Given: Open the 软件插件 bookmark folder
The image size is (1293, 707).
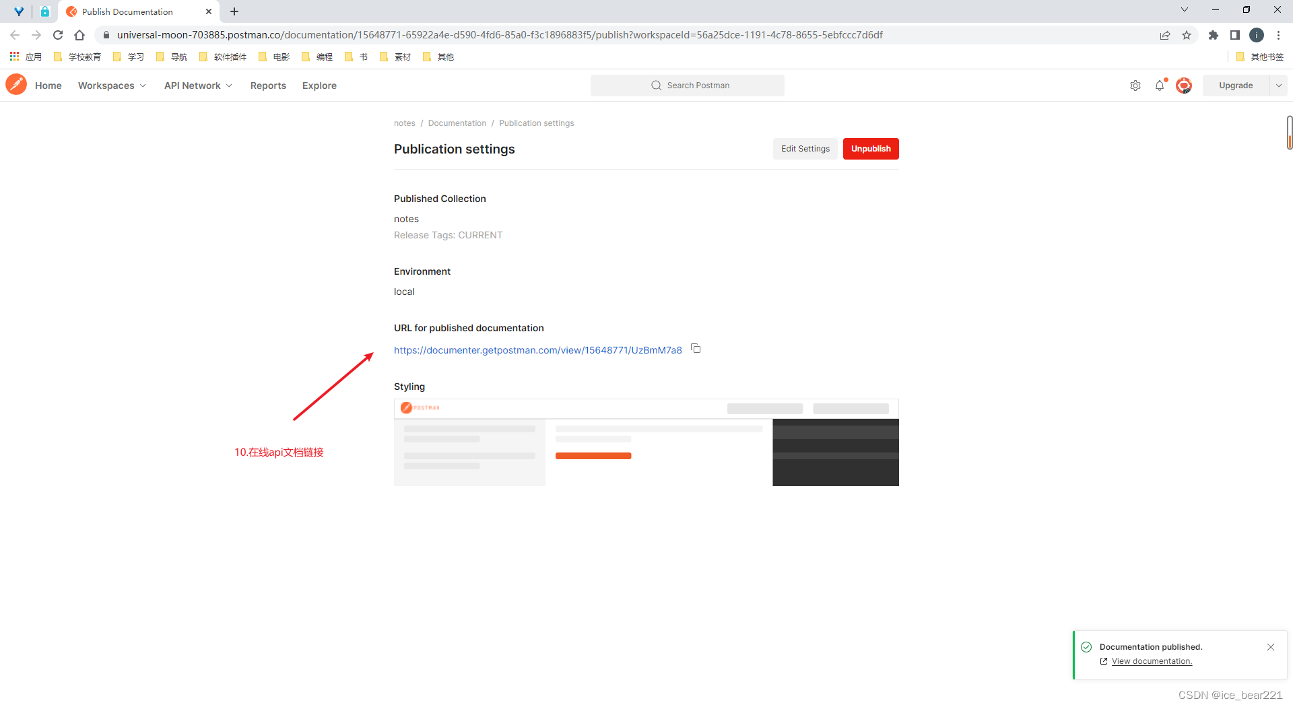Looking at the screenshot, I should [223, 57].
